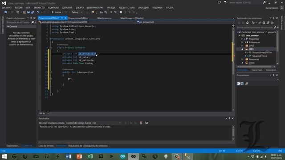
Task: Switch to MainScreen.cs [Diseño] tab
Action: point(132,18)
